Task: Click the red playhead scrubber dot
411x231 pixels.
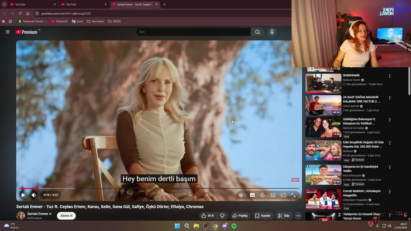Action: [x=37, y=188]
